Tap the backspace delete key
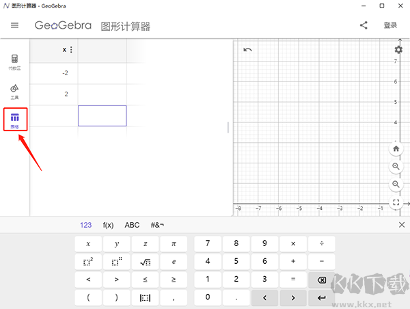 pos(322,280)
